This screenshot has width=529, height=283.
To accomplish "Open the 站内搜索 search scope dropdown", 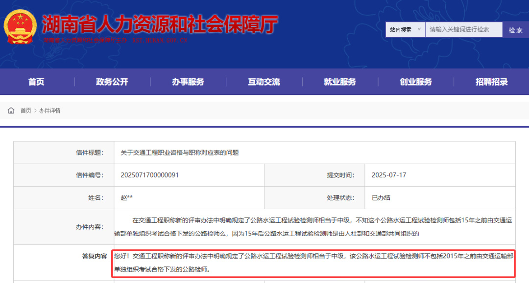I will [405, 29].
